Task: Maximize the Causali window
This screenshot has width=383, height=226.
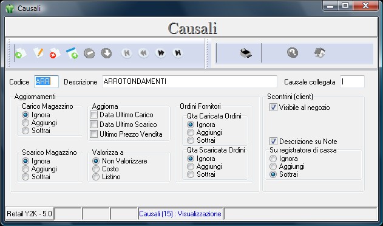Action: point(345,6)
